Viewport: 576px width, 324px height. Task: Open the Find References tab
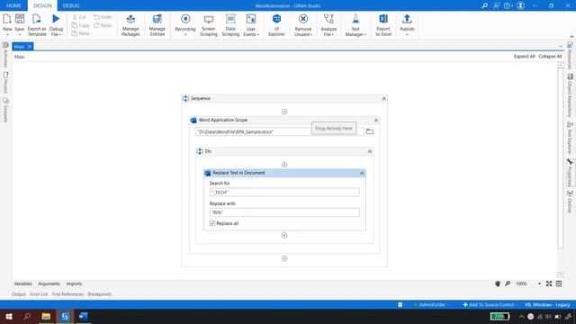(67, 294)
